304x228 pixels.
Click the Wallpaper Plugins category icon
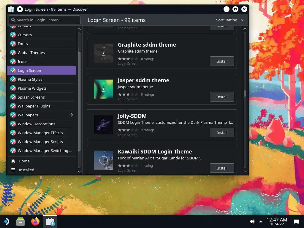coord(13,106)
